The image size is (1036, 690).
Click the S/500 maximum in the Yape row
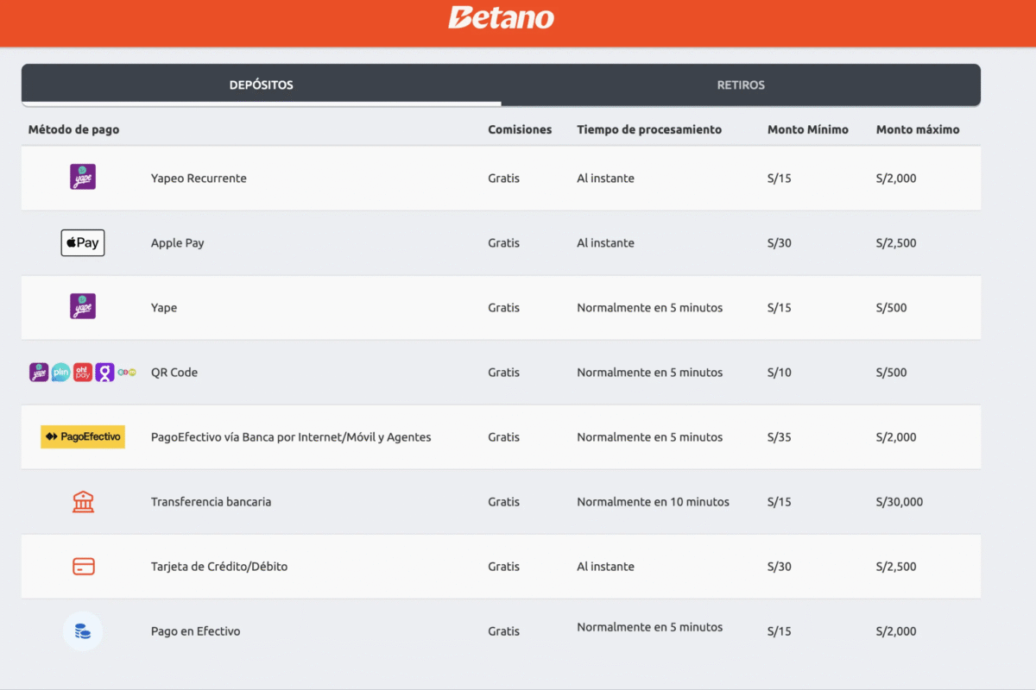(892, 308)
